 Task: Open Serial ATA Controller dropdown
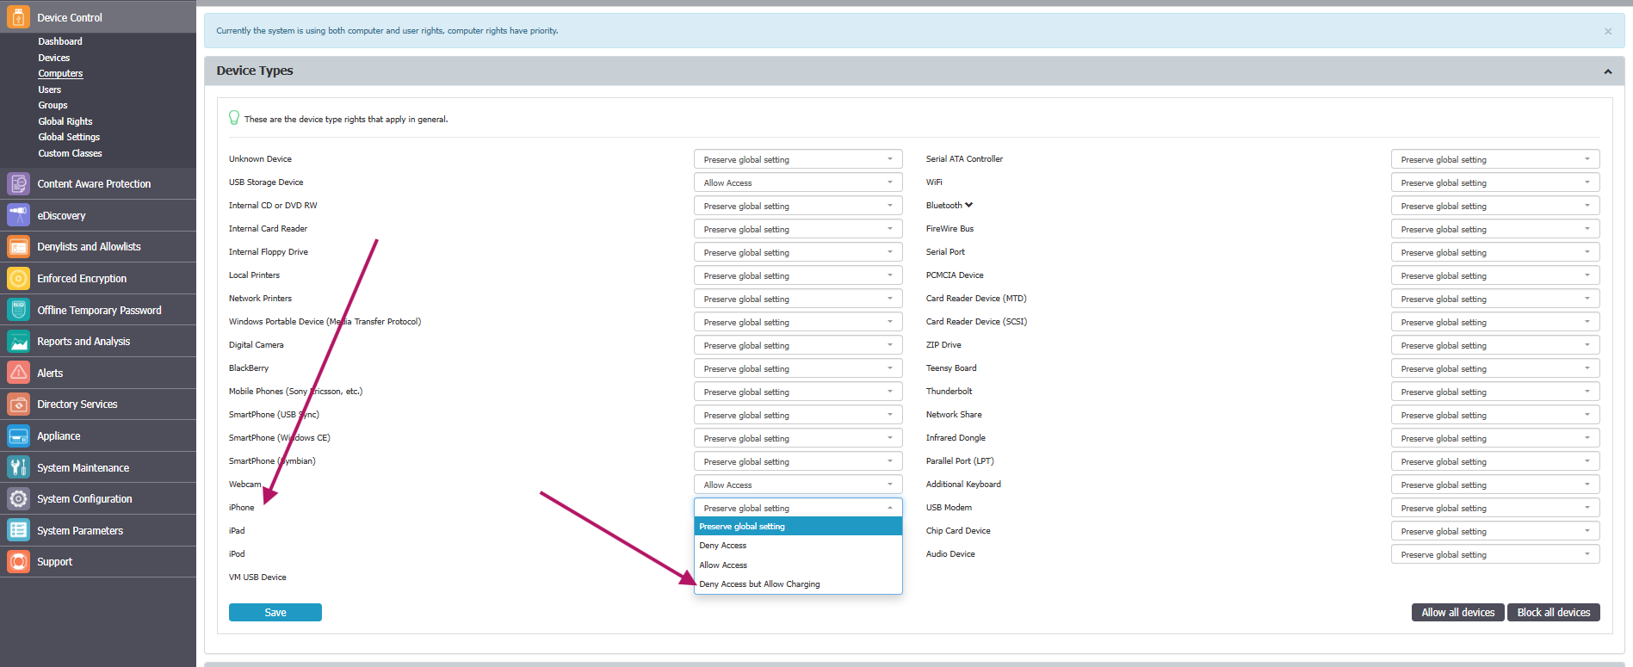pyautogui.click(x=1495, y=159)
